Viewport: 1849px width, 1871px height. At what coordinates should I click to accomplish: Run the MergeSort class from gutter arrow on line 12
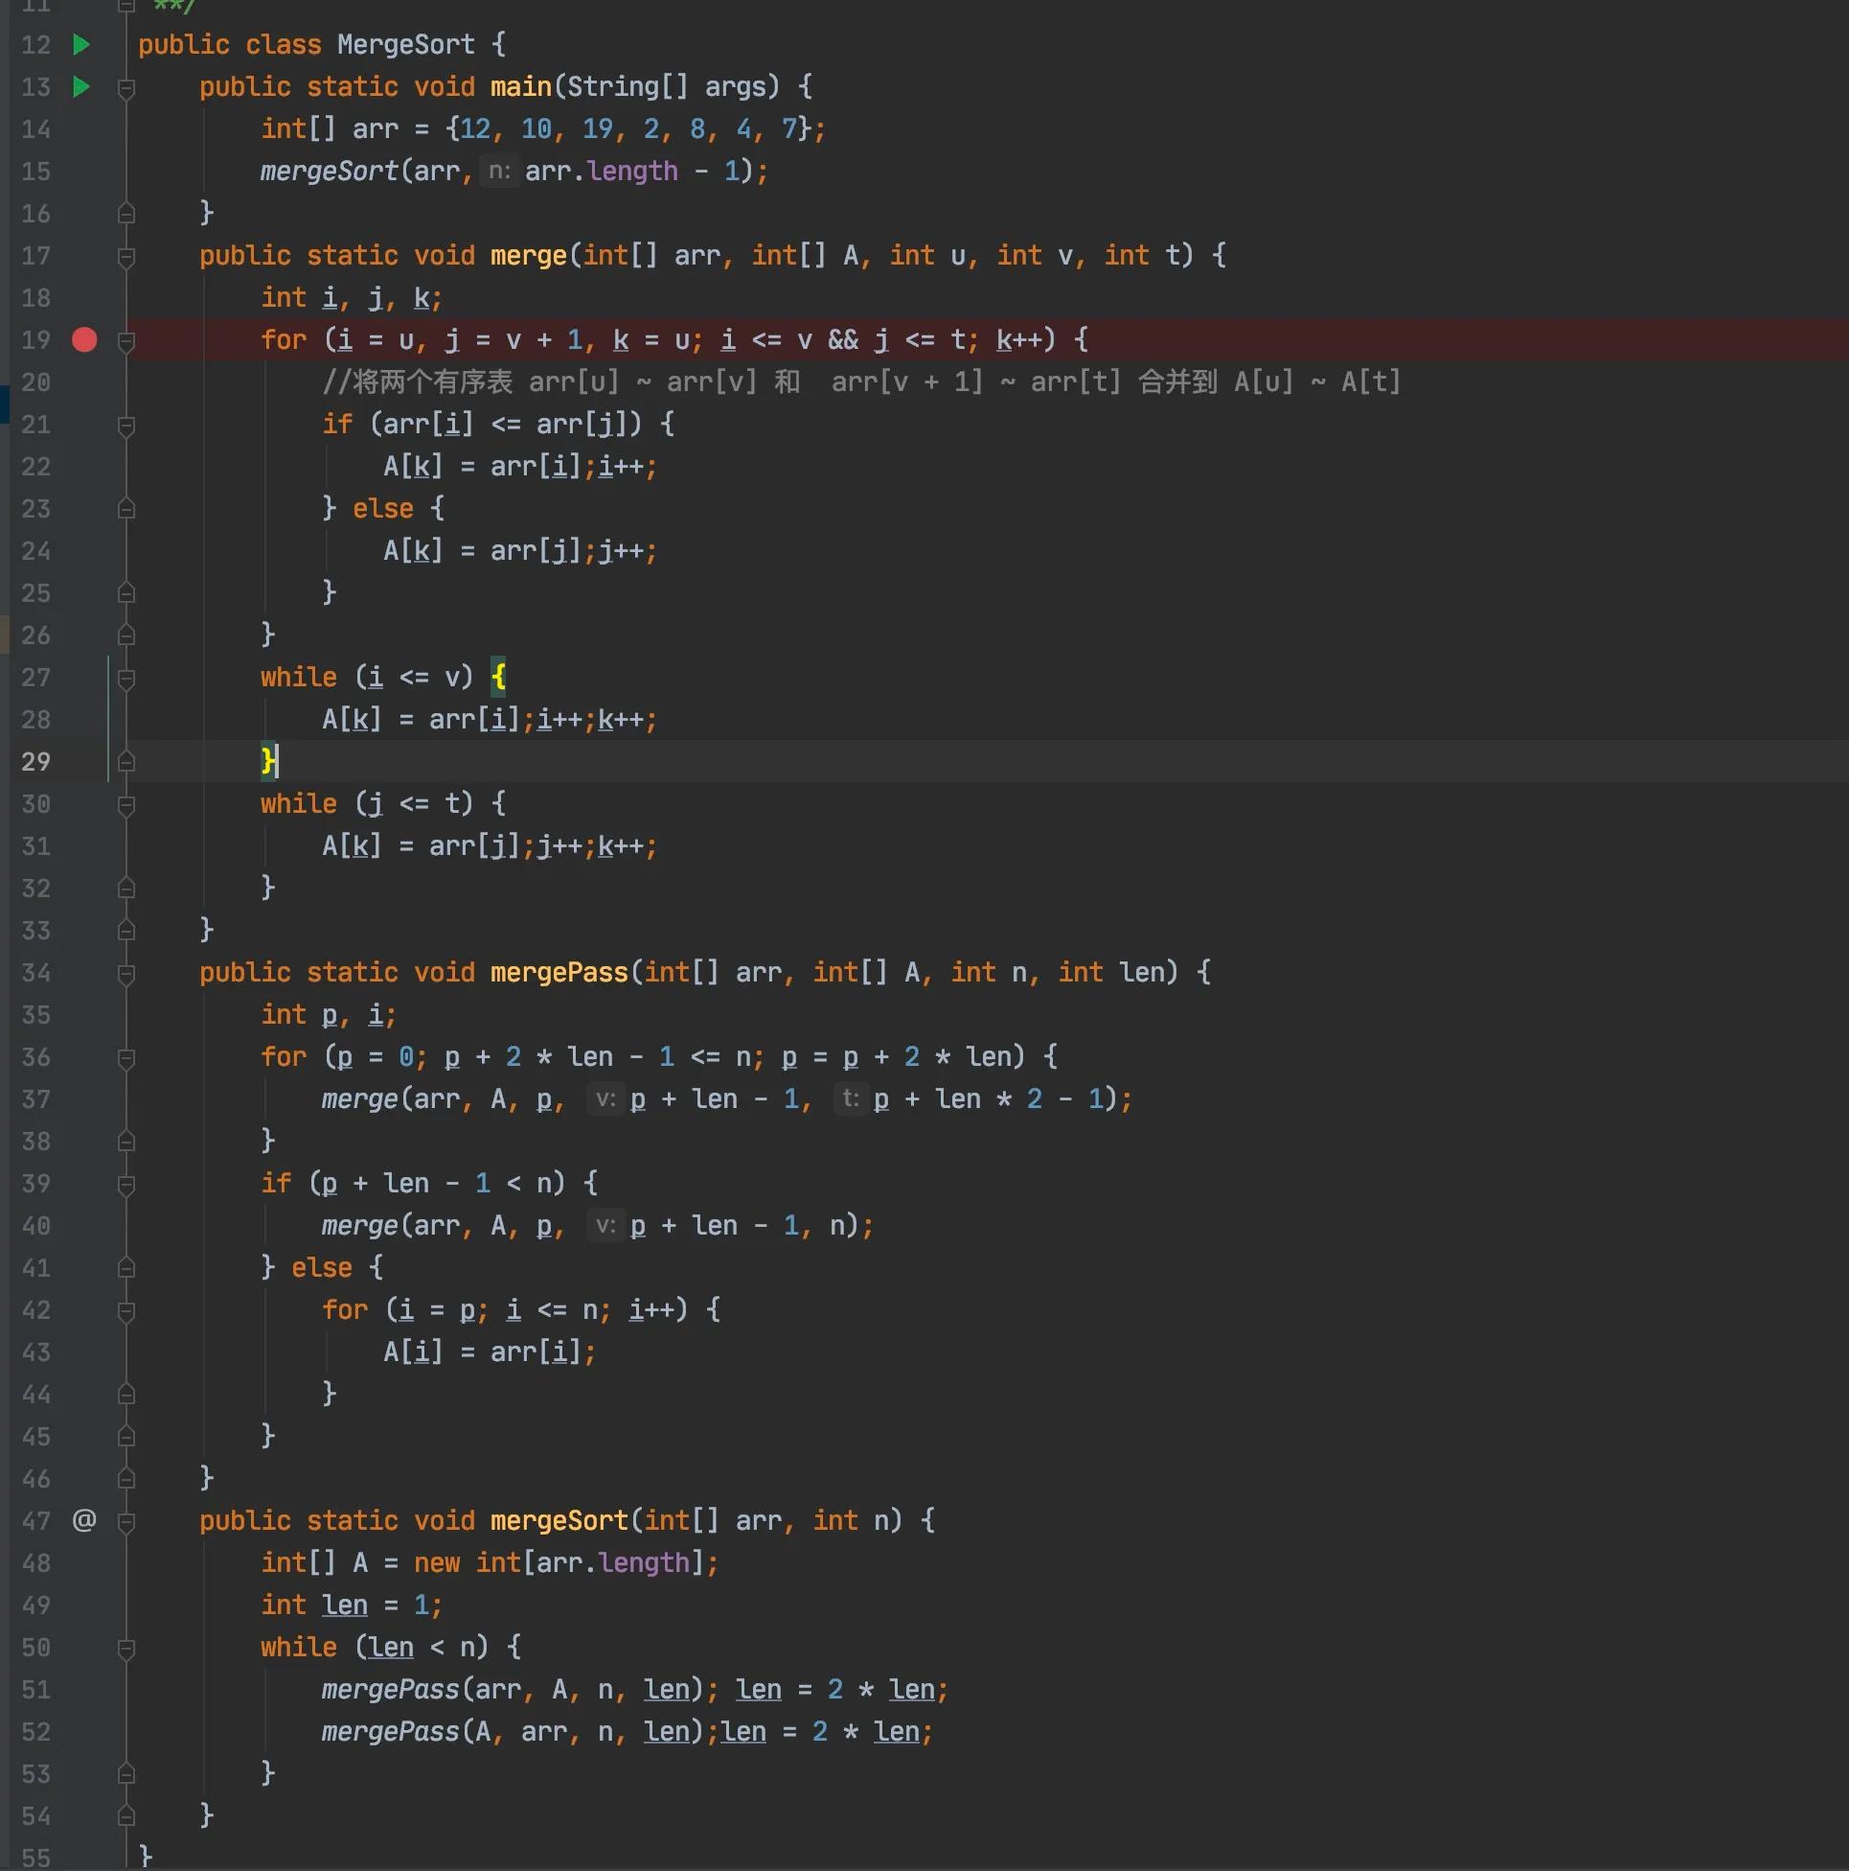coord(81,44)
